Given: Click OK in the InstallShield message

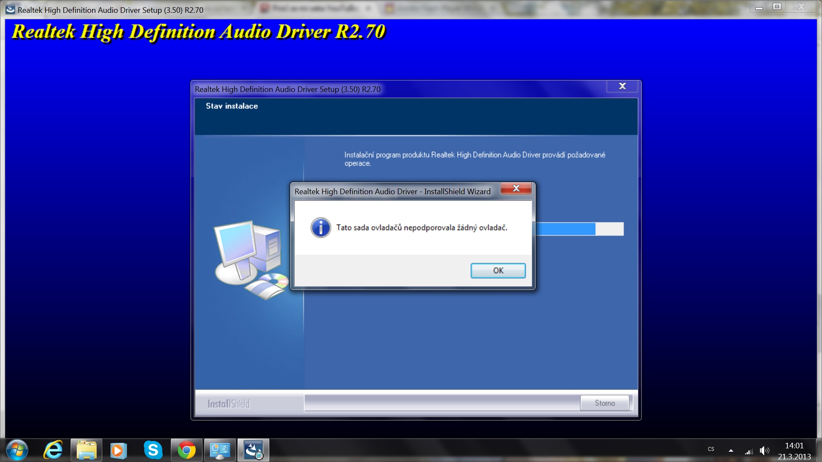Looking at the screenshot, I should click(x=498, y=270).
